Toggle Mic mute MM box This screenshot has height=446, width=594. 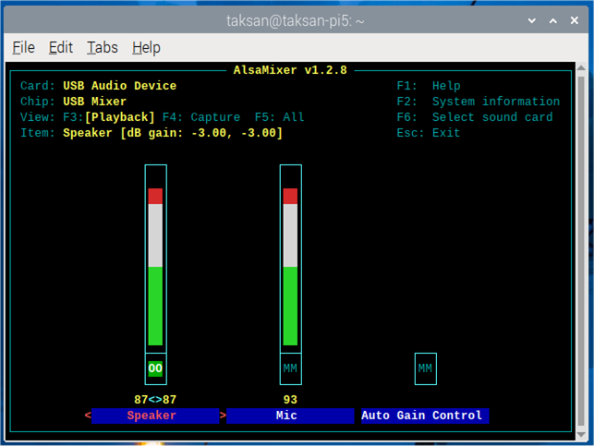290,368
